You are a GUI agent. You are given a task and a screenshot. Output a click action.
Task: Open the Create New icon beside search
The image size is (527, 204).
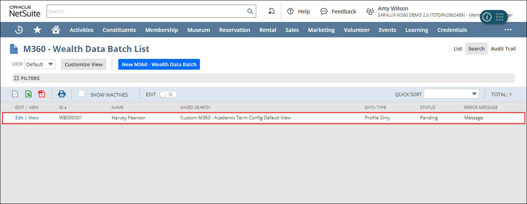(x=271, y=12)
